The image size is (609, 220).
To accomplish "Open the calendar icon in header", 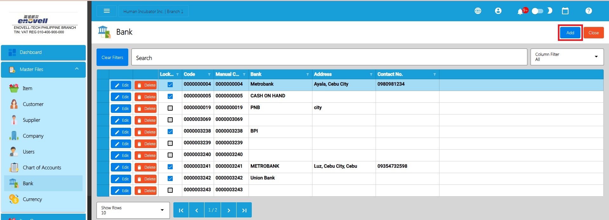I will click(x=565, y=11).
